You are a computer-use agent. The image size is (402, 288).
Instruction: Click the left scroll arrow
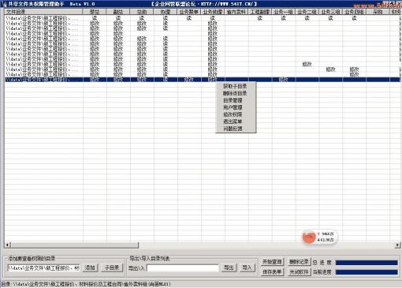(7, 245)
